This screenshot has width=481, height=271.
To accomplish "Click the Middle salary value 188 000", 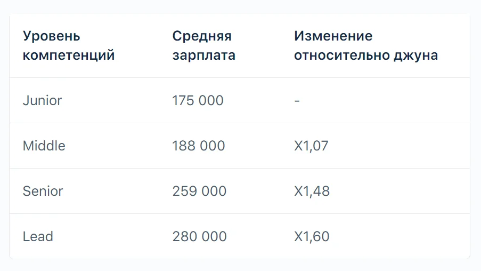I will 199,146.
